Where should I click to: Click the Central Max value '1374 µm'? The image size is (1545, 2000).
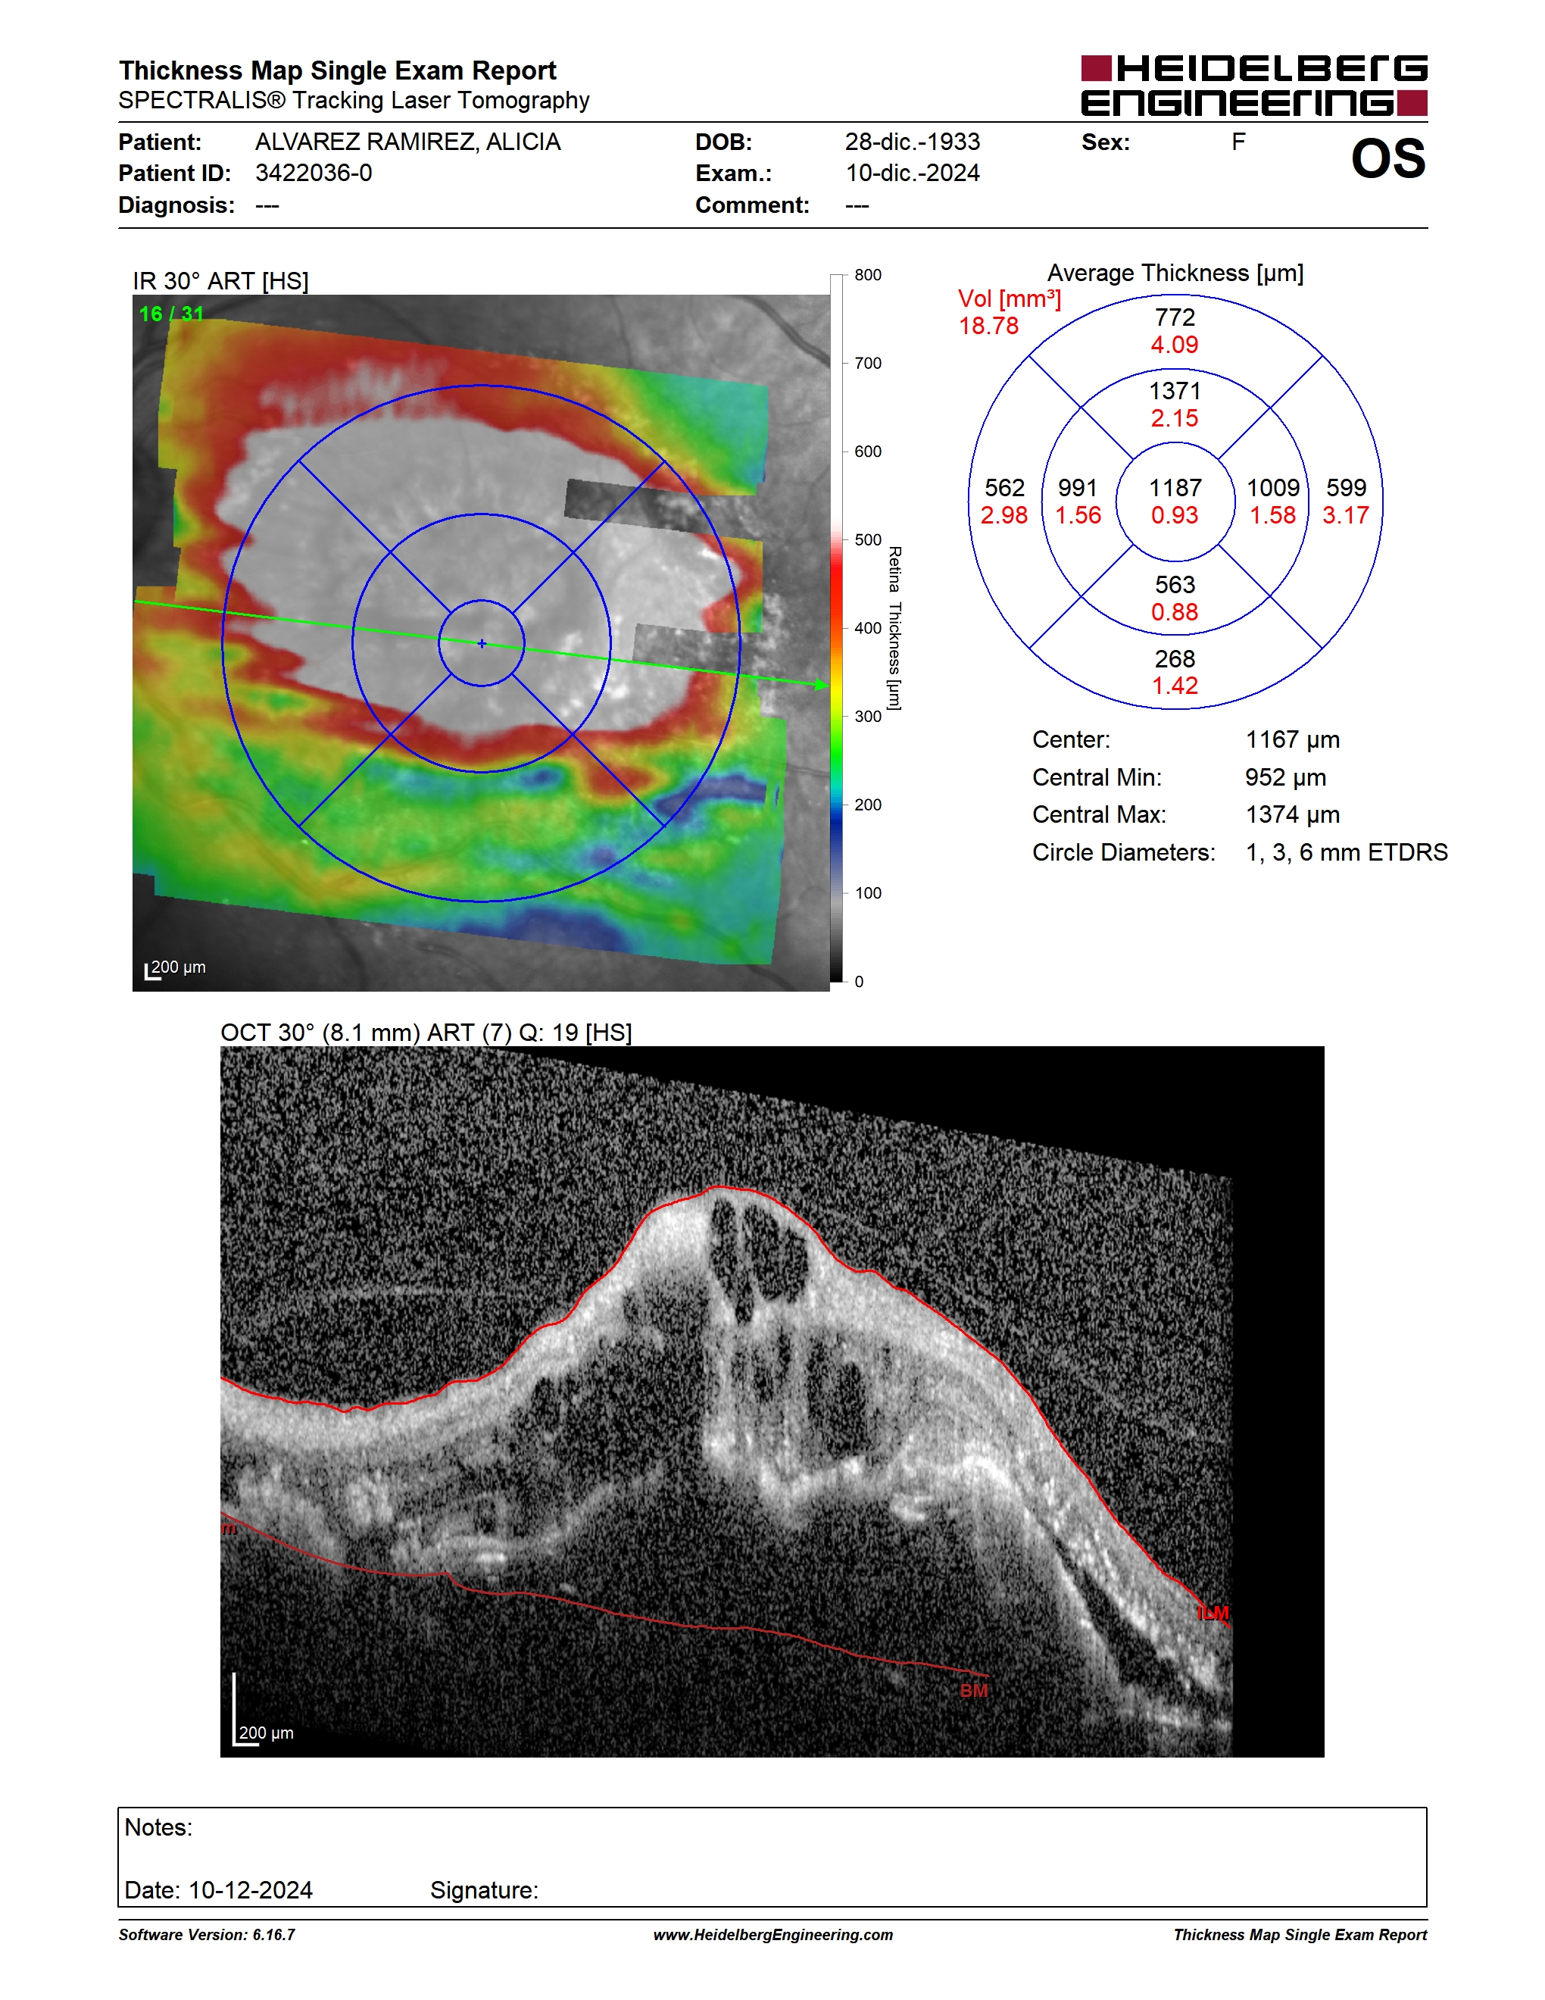[x=1292, y=815]
